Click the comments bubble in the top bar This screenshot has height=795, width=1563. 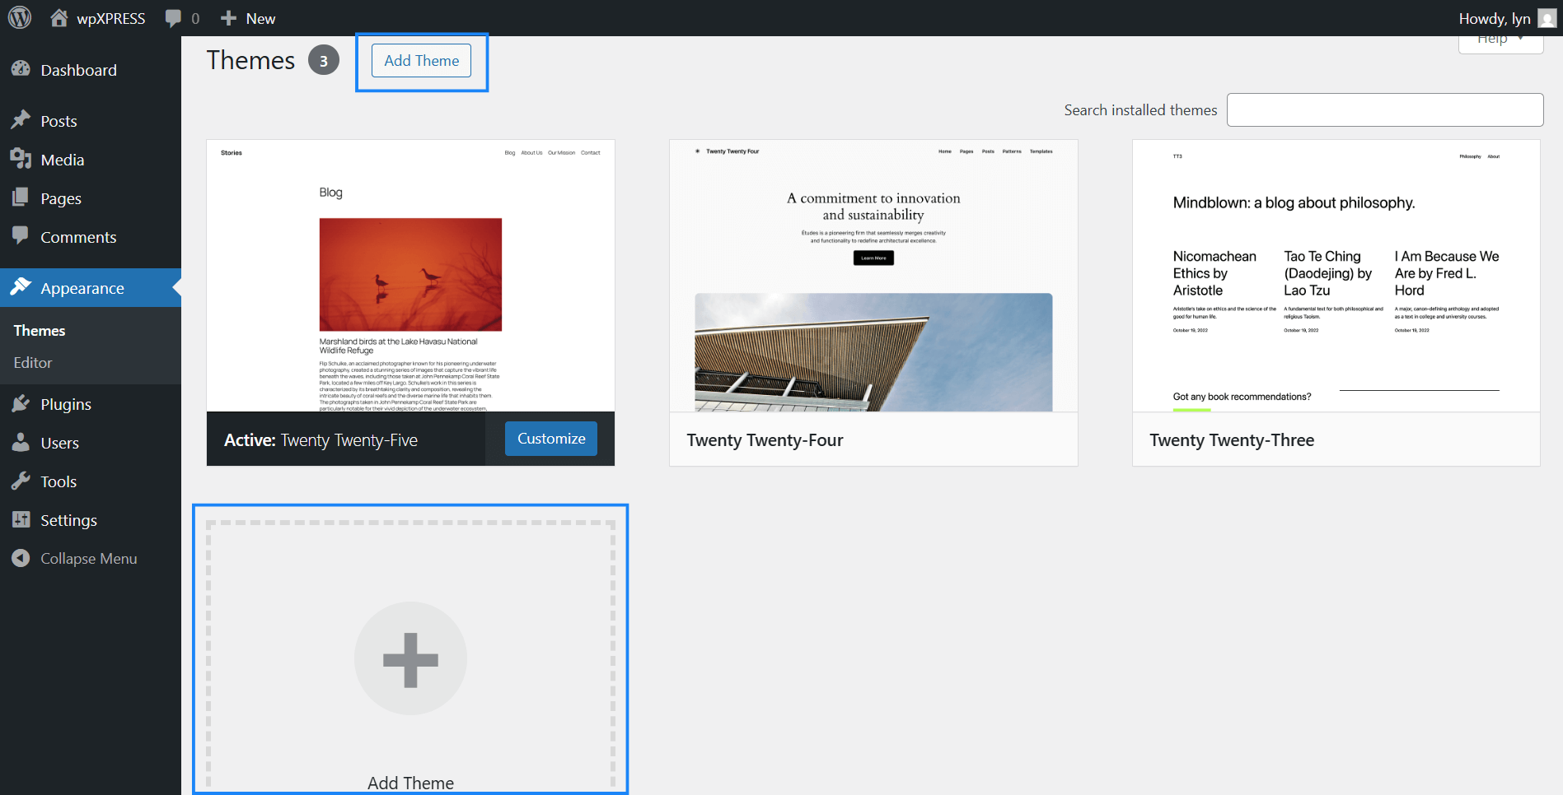(x=174, y=17)
